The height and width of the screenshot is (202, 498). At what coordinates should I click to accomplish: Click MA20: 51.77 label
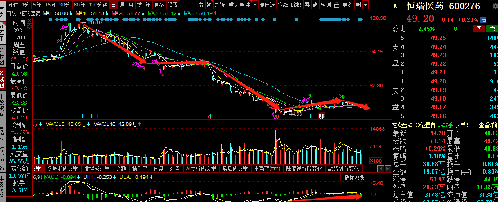click(126, 13)
